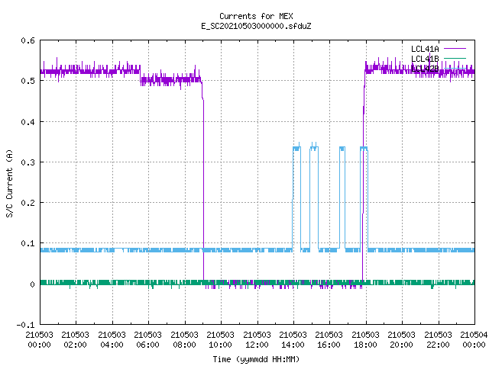Click the chart title 'Currents for MEX'
Image resolution: width=489 pixels, height=366 pixels.
point(256,16)
